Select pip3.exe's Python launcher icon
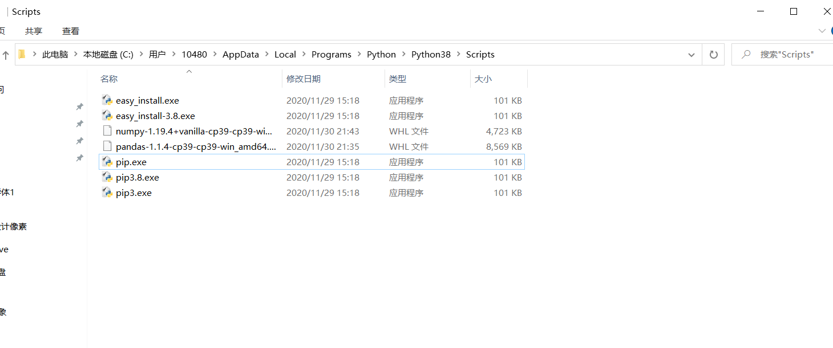The height and width of the screenshot is (348, 833). pyautogui.click(x=107, y=193)
